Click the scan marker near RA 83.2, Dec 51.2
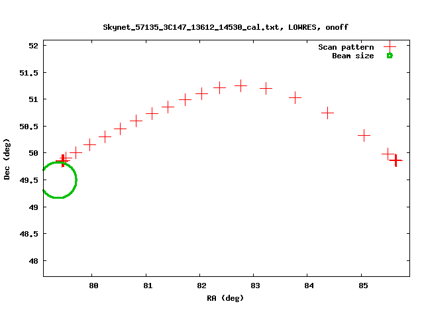Viewport: 424px width, 318px height. click(266, 88)
